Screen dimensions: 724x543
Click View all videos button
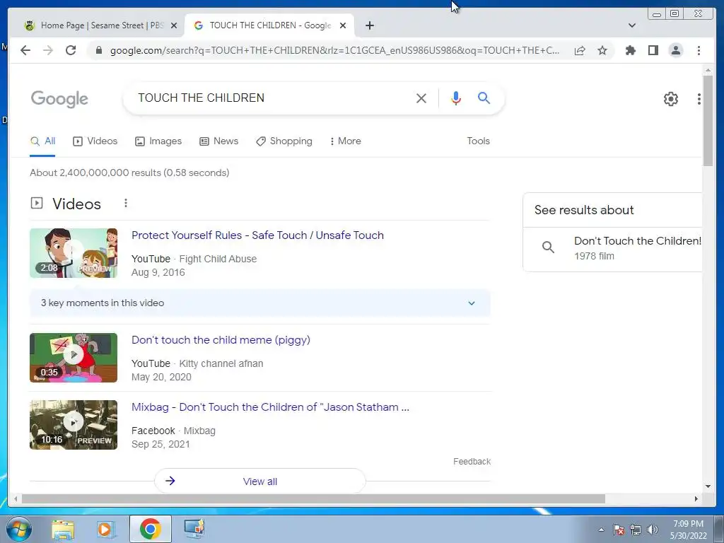(260, 481)
